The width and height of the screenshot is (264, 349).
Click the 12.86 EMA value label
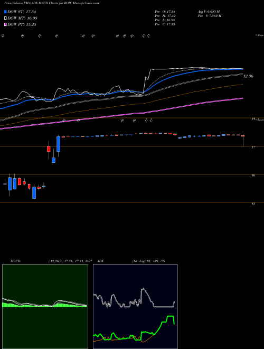pyautogui.click(x=248, y=76)
